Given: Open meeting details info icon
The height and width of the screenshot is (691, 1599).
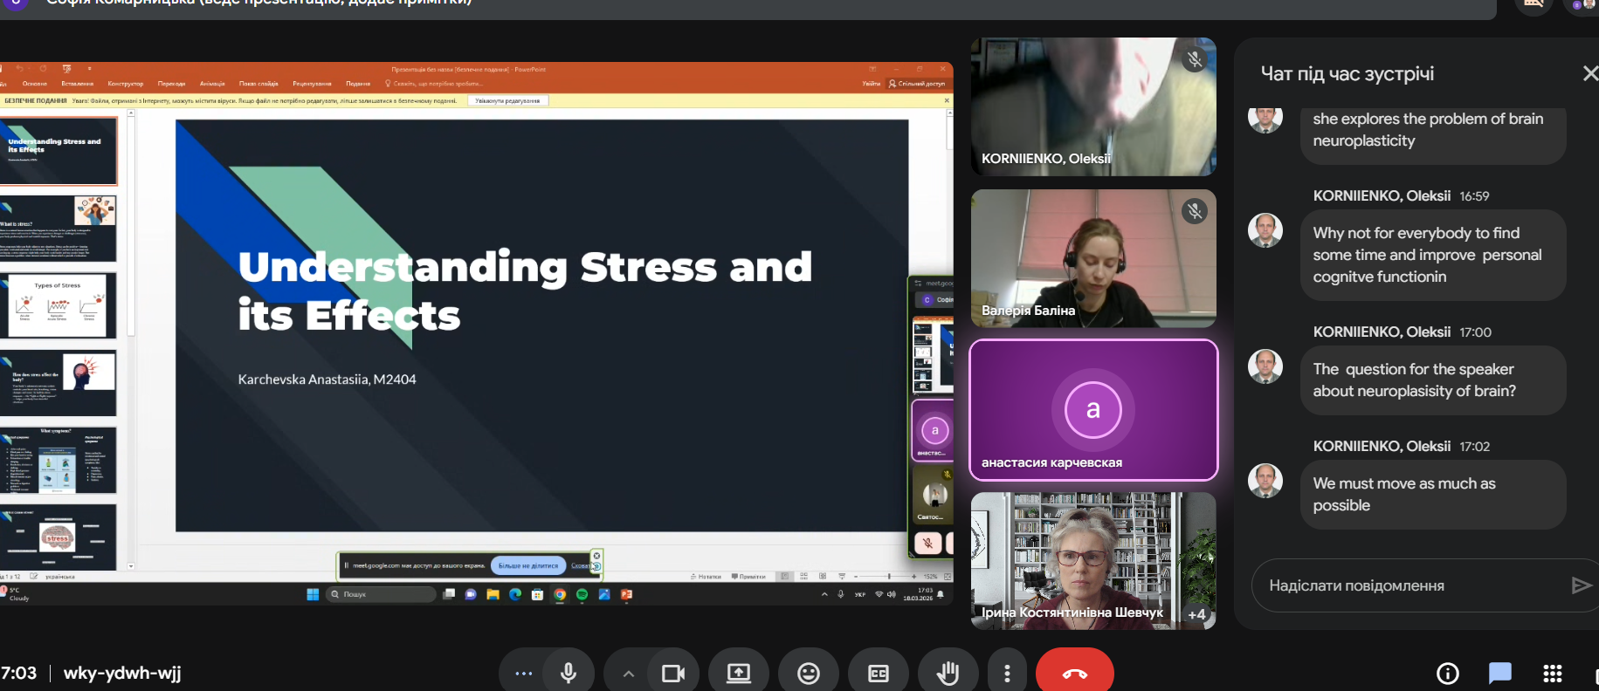Looking at the screenshot, I should 1447,673.
